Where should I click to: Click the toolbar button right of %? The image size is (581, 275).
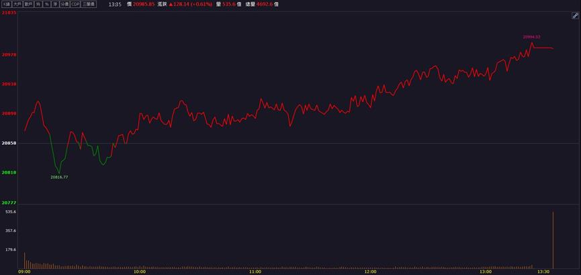coord(56,4)
